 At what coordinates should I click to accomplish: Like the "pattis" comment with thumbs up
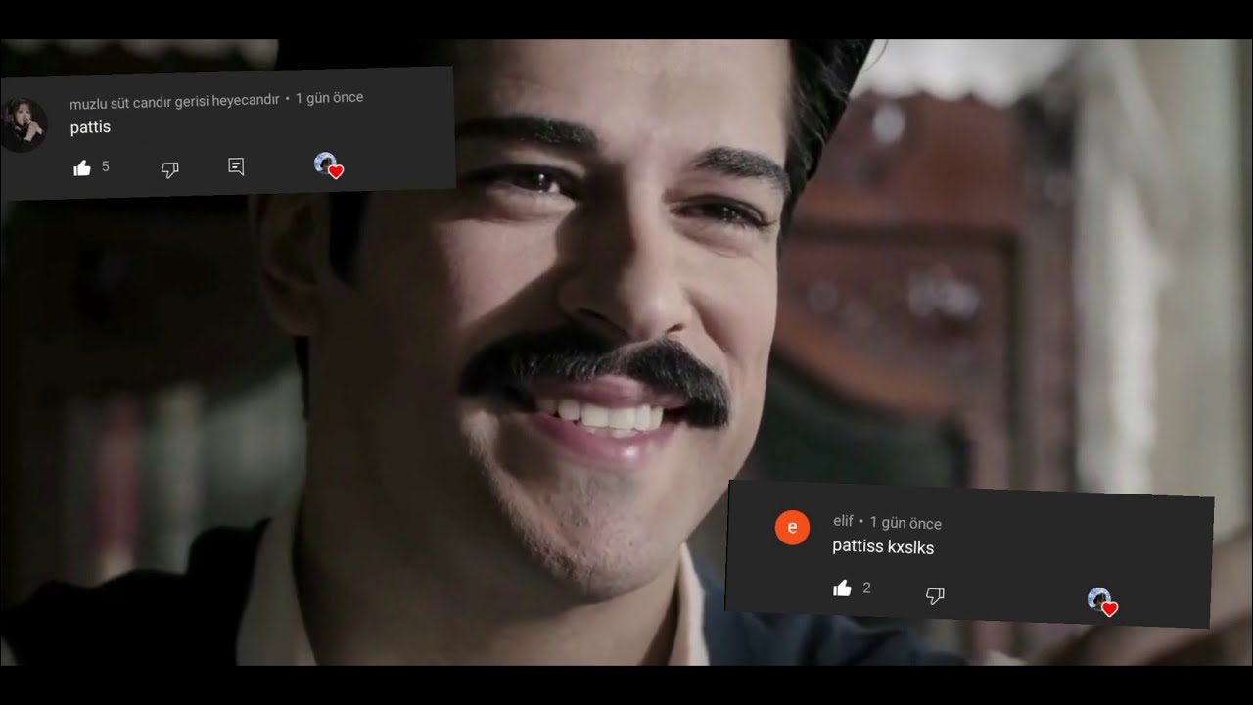[x=82, y=168]
